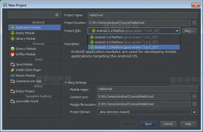Select IntelliJ IDEA Plugin in the list
This screenshot has height=132, width=203.
34,70
